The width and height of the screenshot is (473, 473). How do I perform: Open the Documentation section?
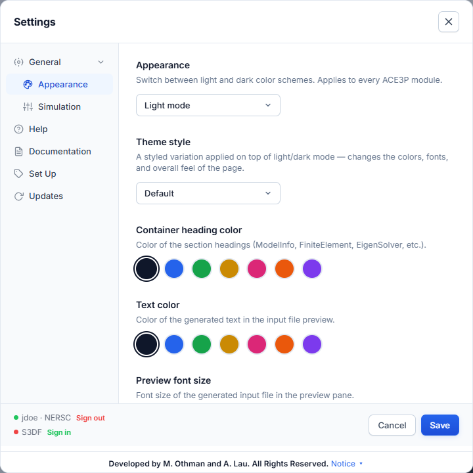pyautogui.click(x=59, y=152)
